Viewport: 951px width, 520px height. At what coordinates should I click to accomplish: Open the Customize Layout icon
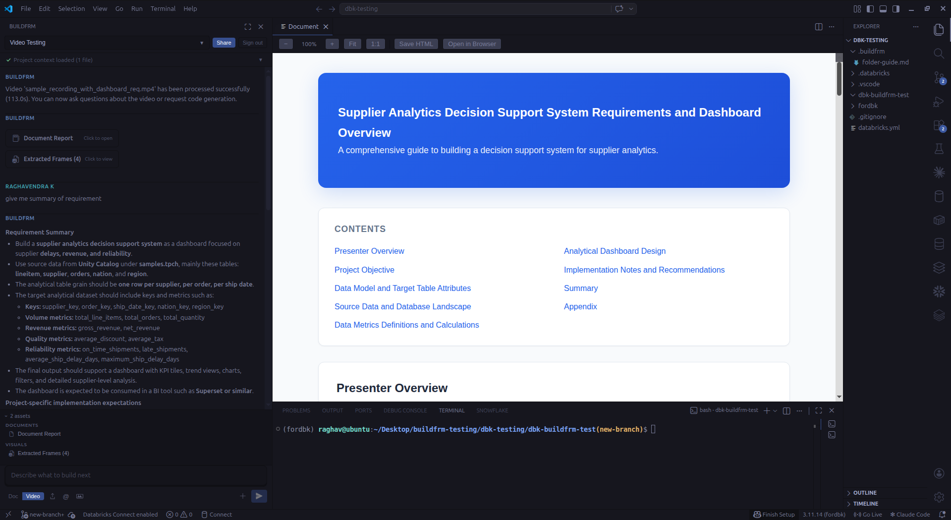(x=857, y=9)
